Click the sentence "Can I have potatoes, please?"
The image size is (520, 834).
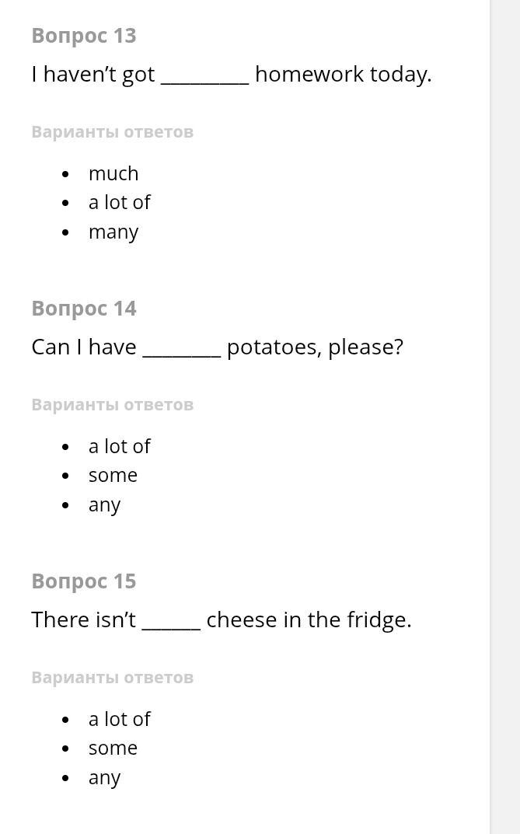(218, 347)
